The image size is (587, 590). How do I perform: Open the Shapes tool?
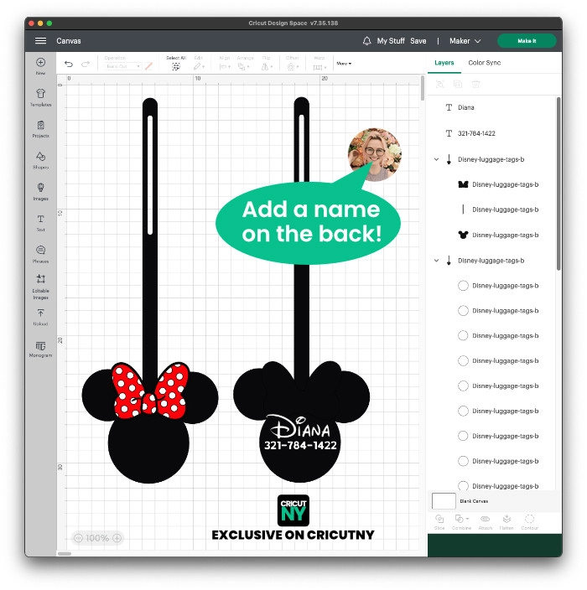(40, 161)
